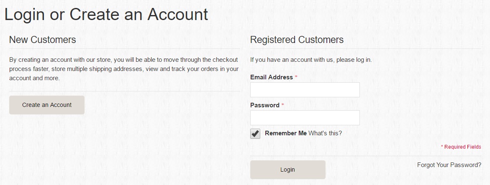490x185 pixels.
Task: Focus the Email Address input field
Action: pos(305,90)
